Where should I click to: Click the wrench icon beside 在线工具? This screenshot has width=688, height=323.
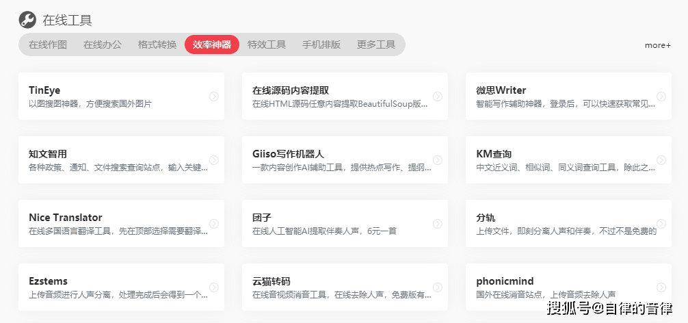click(27, 20)
